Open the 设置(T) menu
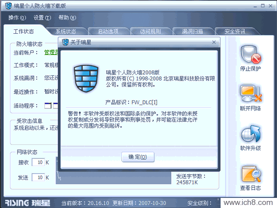 pos(42,18)
